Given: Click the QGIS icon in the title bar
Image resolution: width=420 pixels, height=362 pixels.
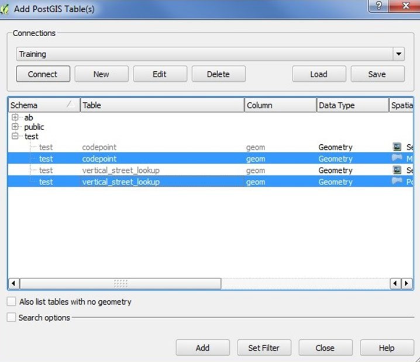Looking at the screenshot, I should coord(4,9).
